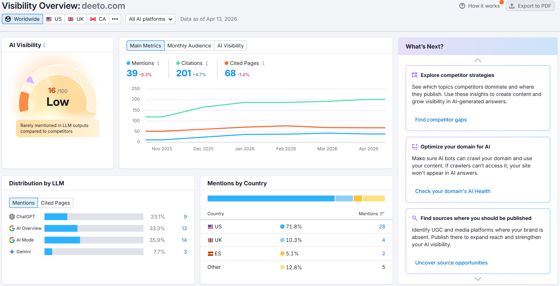Image resolution: width=560 pixels, height=286 pixels.
Task: Select Cited Pages tab in Distribution by LLM
Action: tap(55, 203)
